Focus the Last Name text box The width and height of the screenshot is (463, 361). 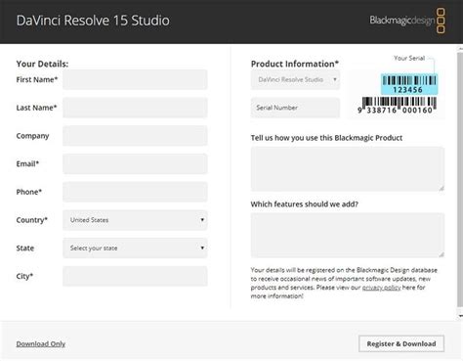(x=135, y=108)
